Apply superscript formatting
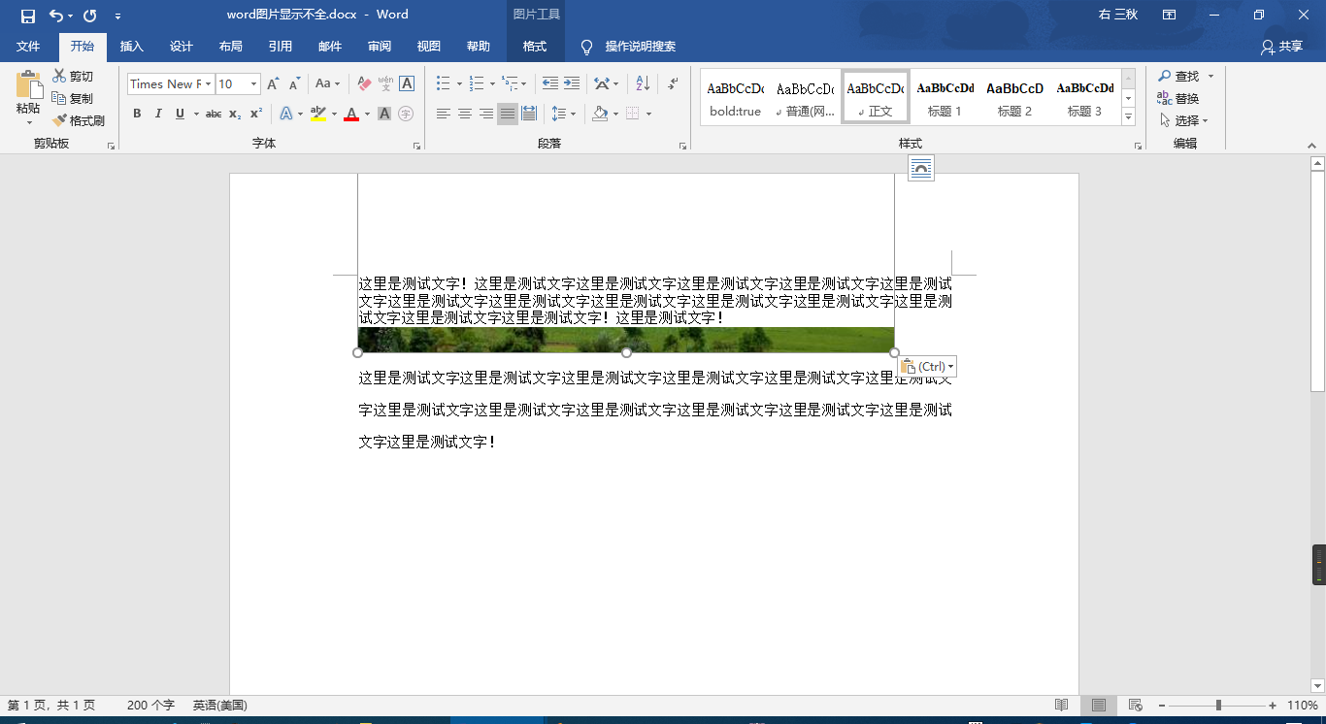This screenshot has width=1326, height=724. (256, 114)
